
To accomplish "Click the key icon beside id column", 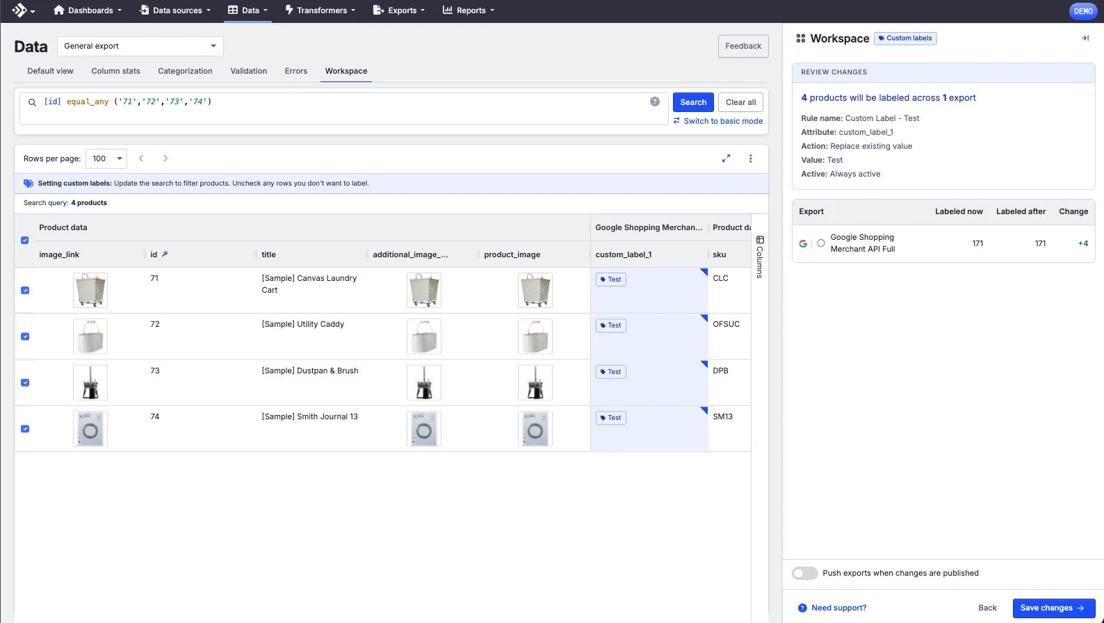I will pos(165,254).
